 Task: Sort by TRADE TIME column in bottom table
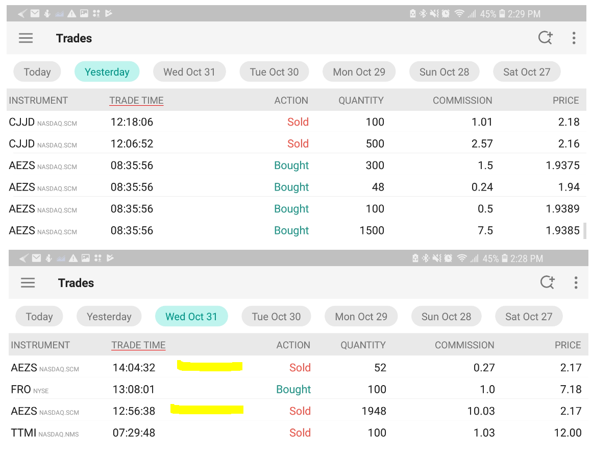138,345
